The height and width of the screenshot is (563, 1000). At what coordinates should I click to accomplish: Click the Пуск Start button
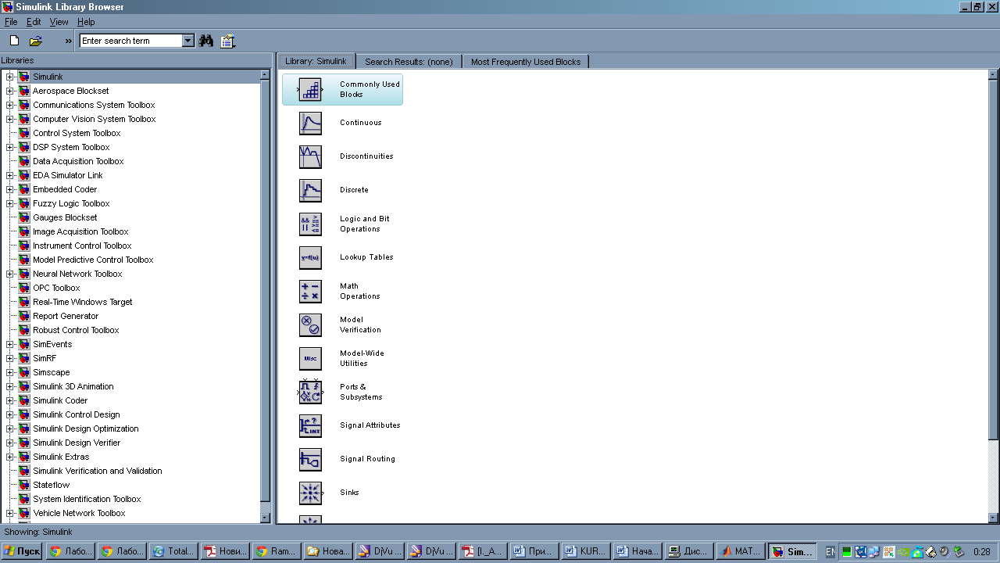coord(22,551)
